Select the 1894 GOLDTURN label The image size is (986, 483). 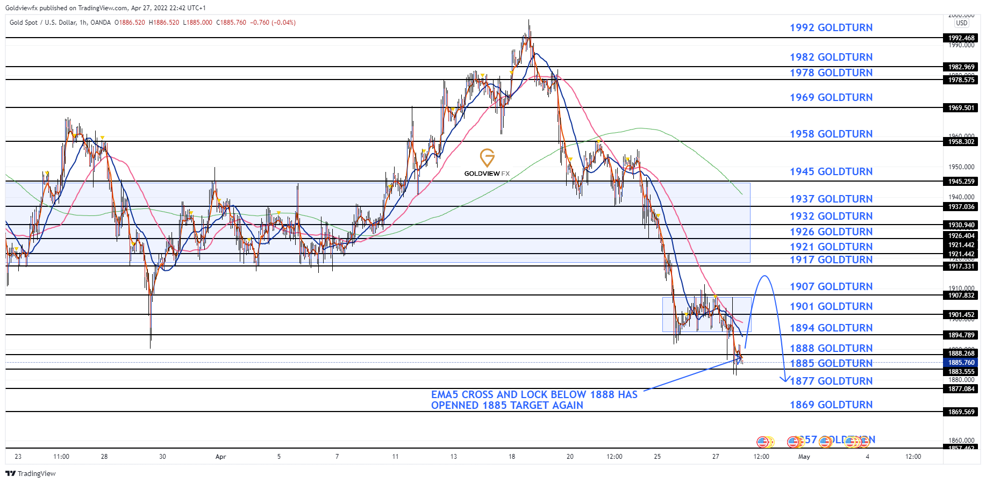(831, 328)
